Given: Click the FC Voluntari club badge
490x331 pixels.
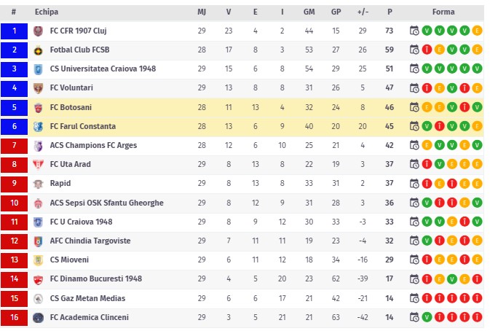Looking at the screenshot, I should (38, 88).
